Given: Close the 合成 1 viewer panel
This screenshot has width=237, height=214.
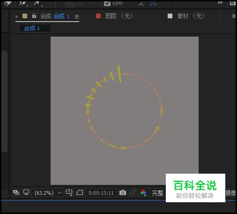Looking at the screenshot, I should click(17, 16).
